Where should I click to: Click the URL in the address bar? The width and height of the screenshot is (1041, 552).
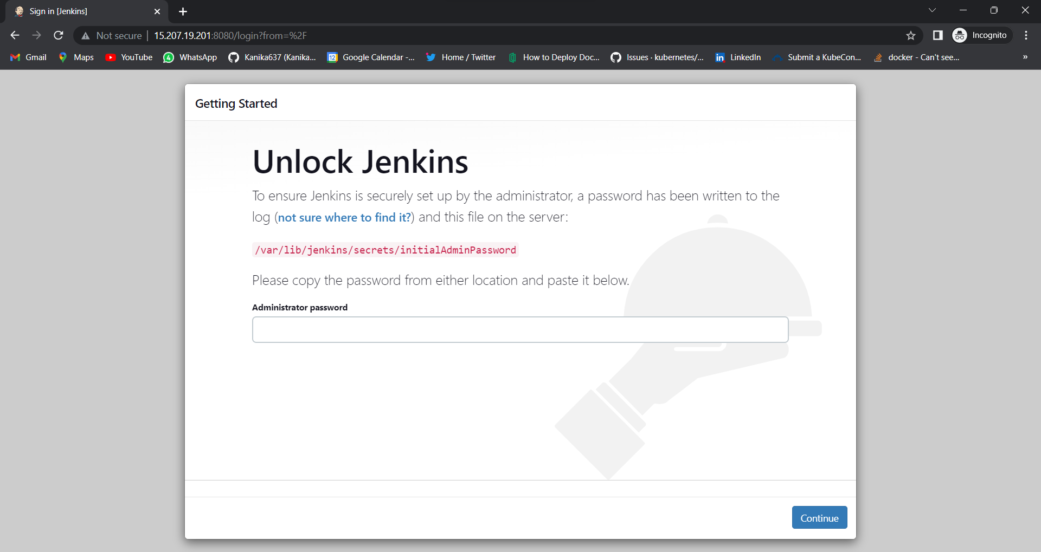coord(230,36)
